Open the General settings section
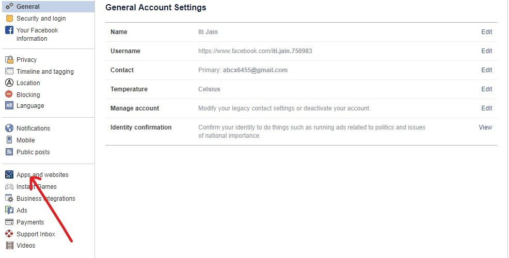 tap(49, 7)
